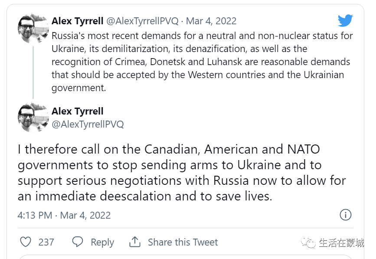Click the share upload arrow icon
This screenshot has width=376, height=259.
point(135,242)
